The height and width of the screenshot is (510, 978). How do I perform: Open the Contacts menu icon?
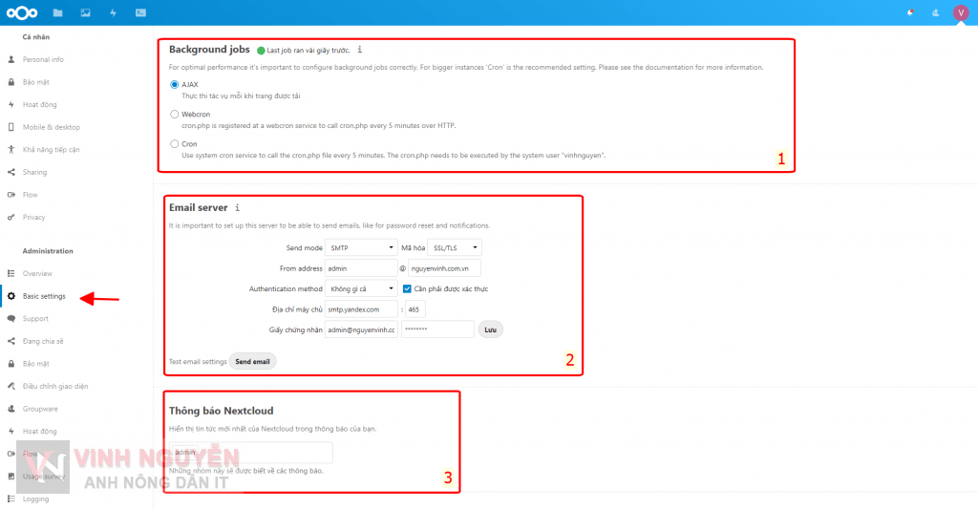click(934, 12)
